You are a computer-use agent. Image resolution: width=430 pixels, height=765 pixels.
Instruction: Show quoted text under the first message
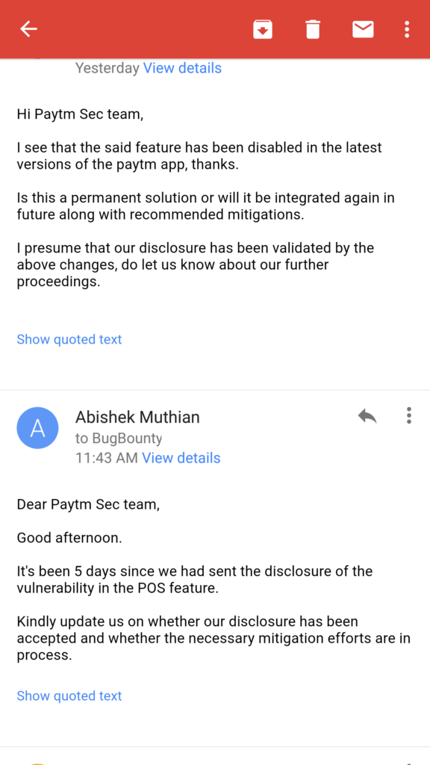click(69, 339)
